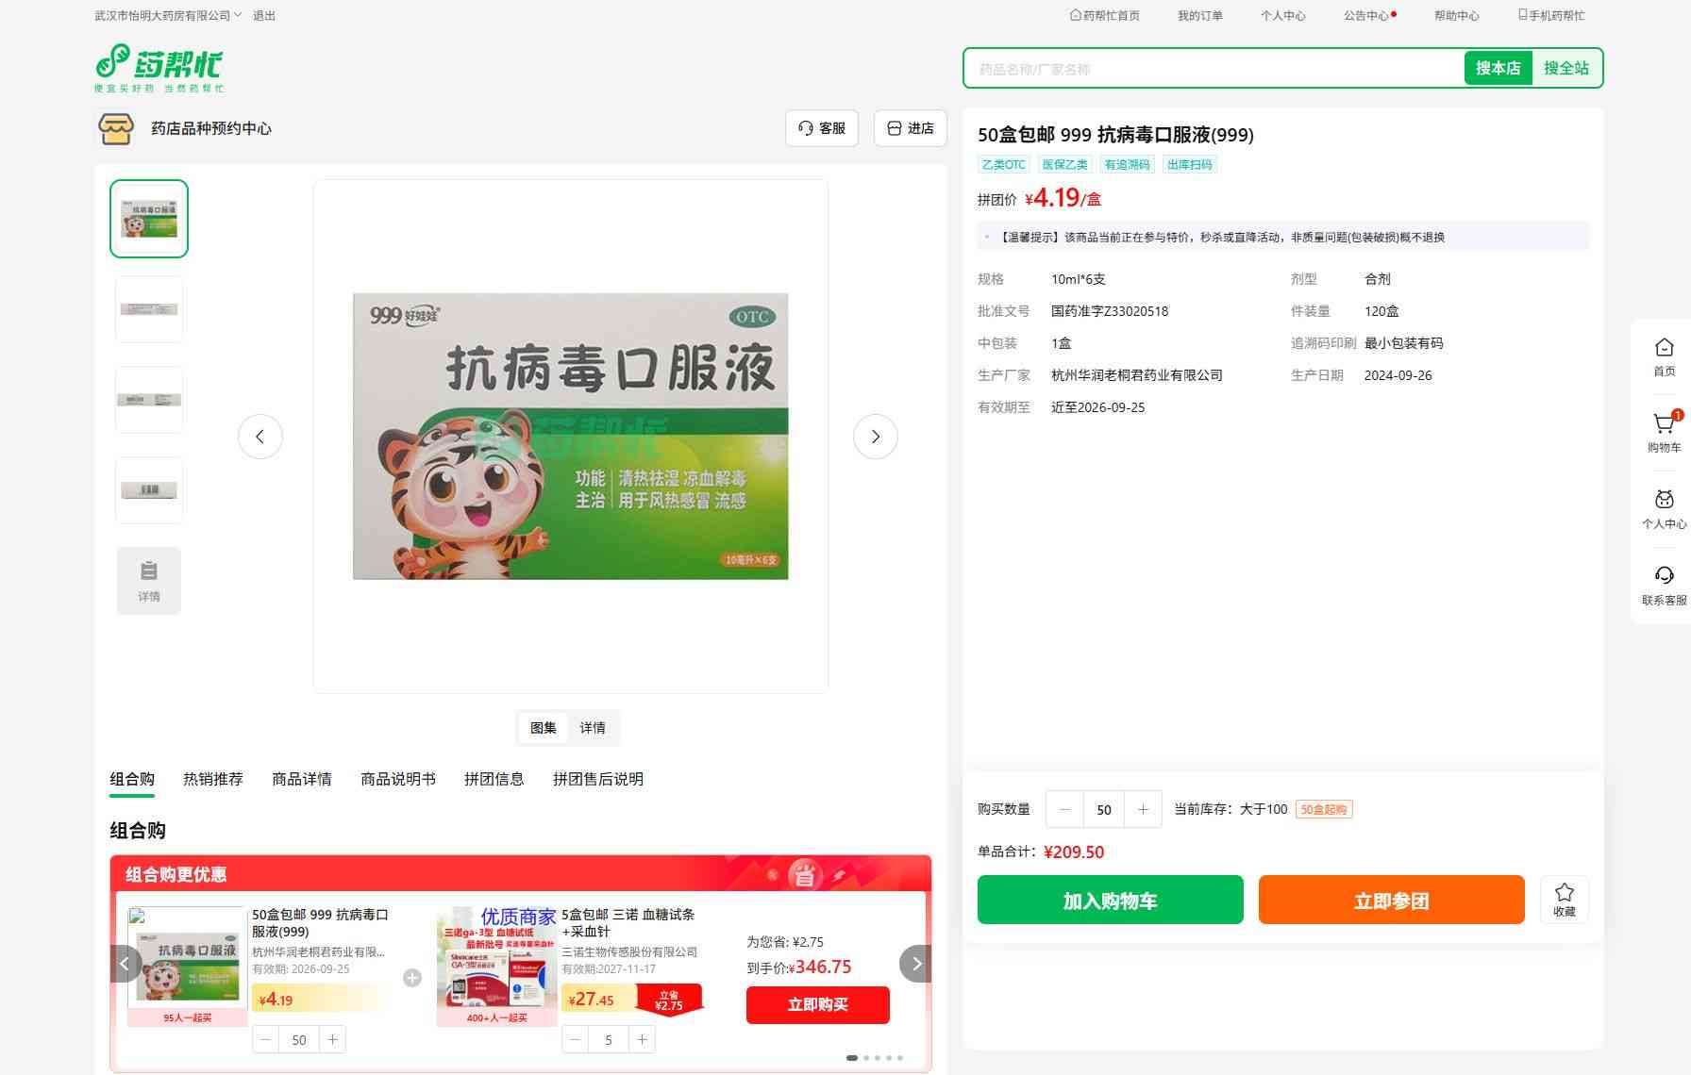Click the store icon beside 药店品种预约中心
This screenshot has width=1691, height=1075.
(116, 128)
